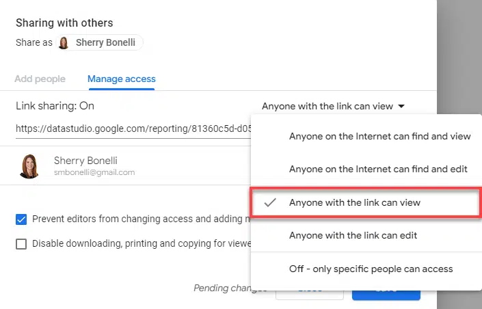Click the smbonelli@gmail.com email address
Image resolution: width=482 pixels, height=309 pixels.
click(x=94, y=173)
